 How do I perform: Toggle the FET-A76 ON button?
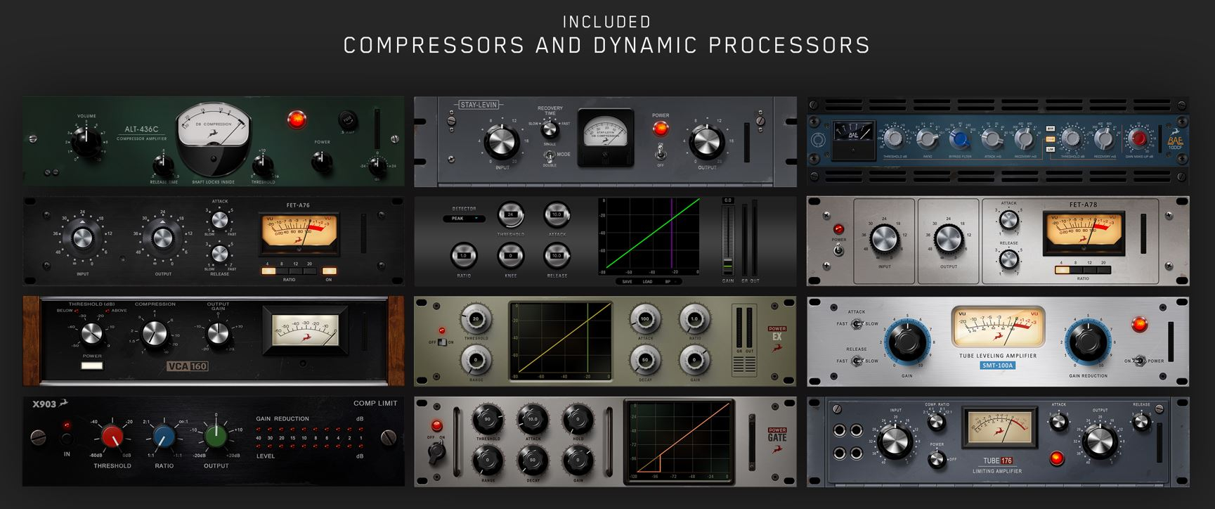(329, 271)
